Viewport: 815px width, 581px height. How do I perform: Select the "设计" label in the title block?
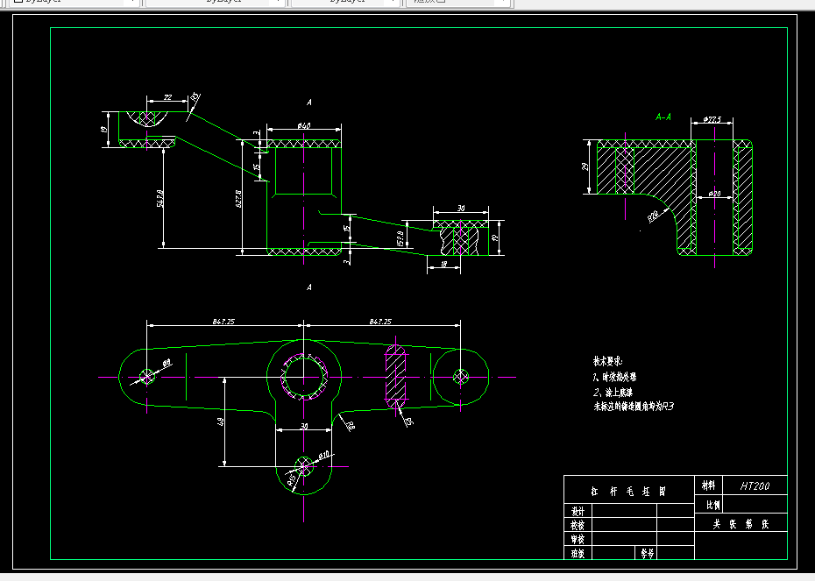click(578, 512)
